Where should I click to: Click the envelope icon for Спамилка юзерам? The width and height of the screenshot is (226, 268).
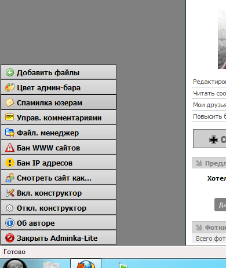(x=10, y=102)
